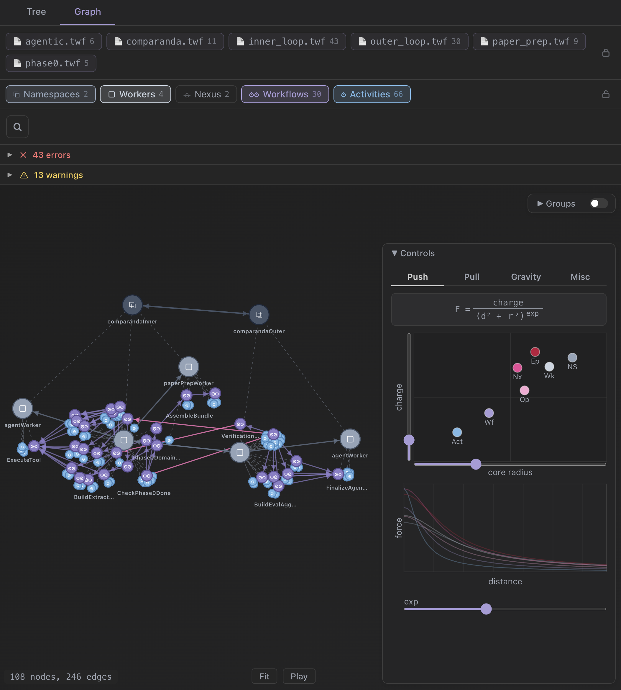Click the Play button
The image size is (621, 690).
tap(299, 676)
